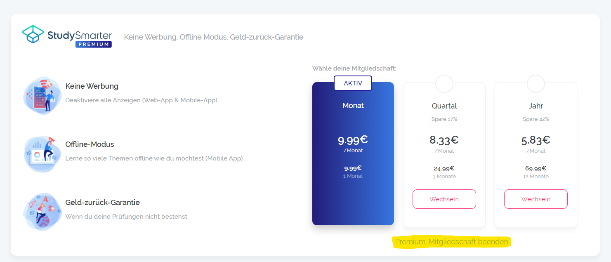The width and height of the screenshot is (611, 262).
Task: Click the StudySmarter hexagon logo
Action: 33,34
